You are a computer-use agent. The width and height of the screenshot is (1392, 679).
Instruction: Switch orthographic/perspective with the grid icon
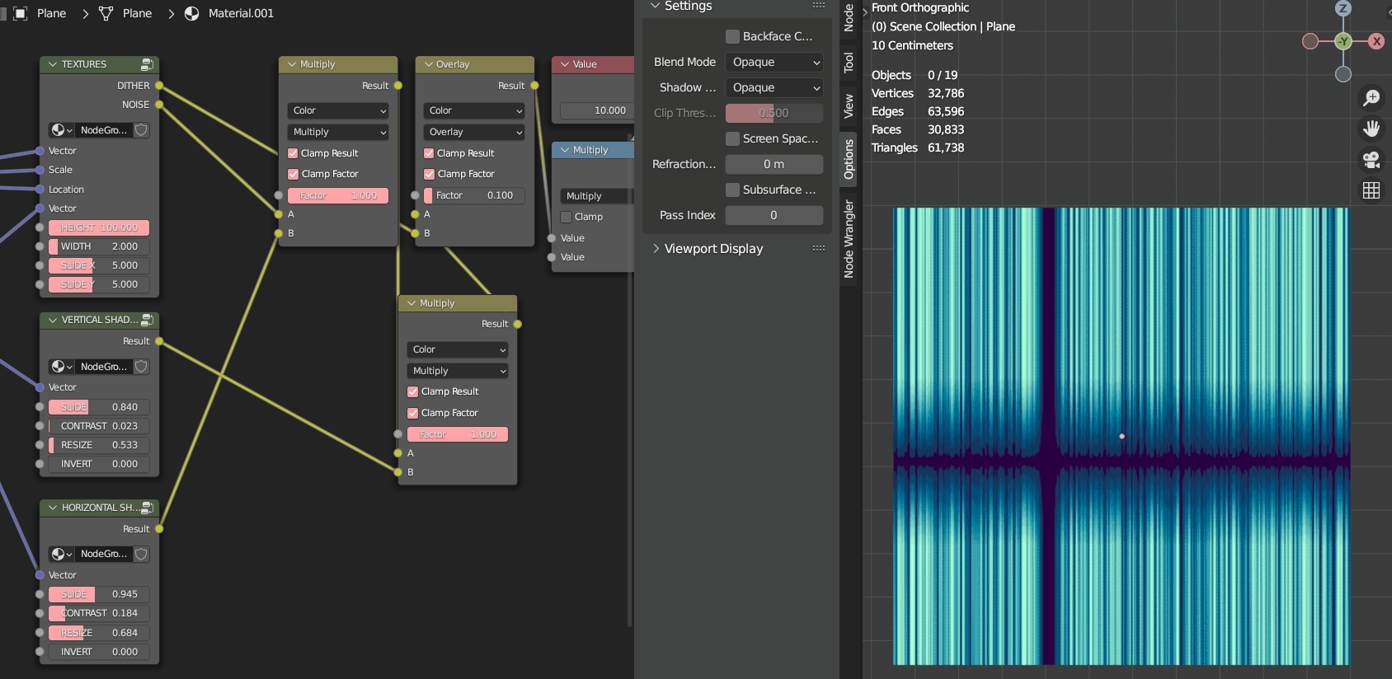1371,190
